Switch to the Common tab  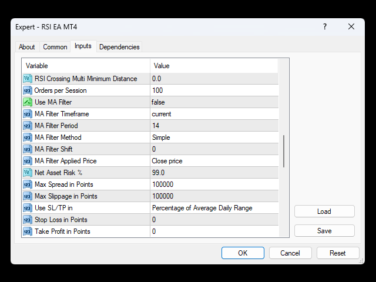(55, 47)
